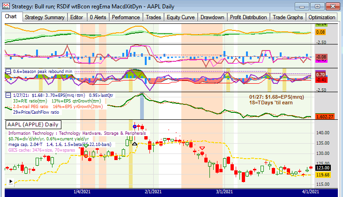Click the green down-arrow marker in January

86,145
